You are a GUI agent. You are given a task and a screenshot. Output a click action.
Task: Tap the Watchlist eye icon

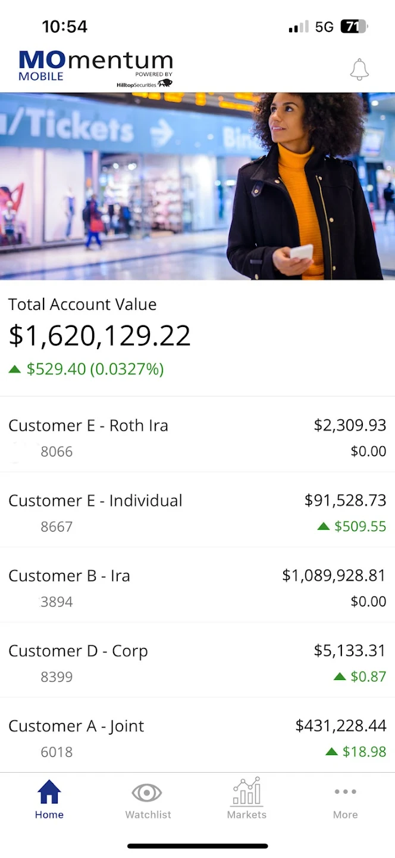click(147, 792)
